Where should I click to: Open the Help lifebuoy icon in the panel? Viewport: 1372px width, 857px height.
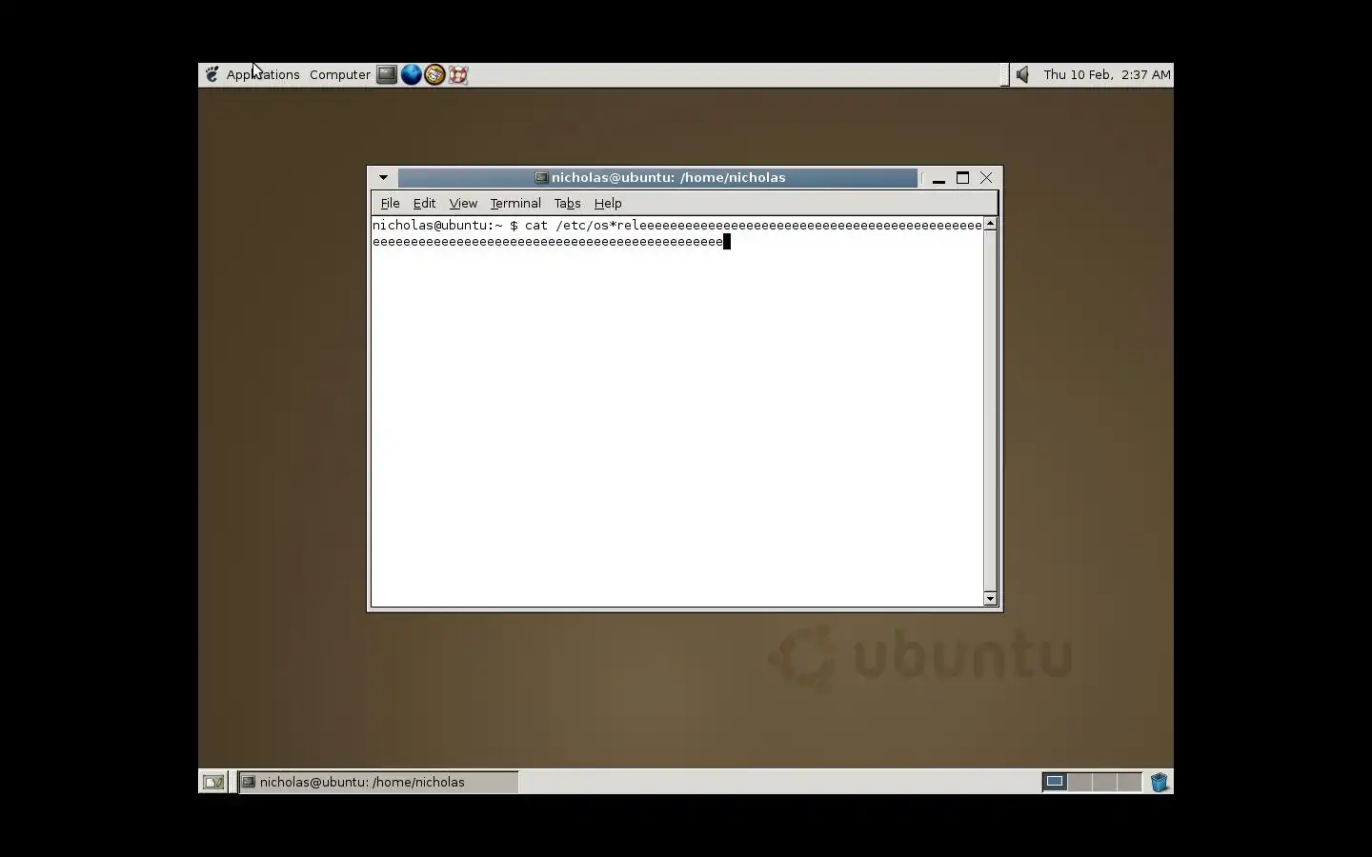458,74
